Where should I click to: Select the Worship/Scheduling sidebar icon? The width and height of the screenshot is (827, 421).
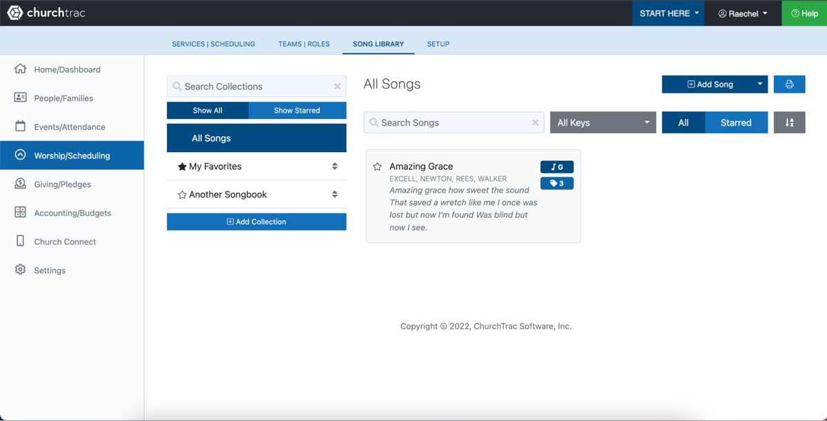[20, 155]
